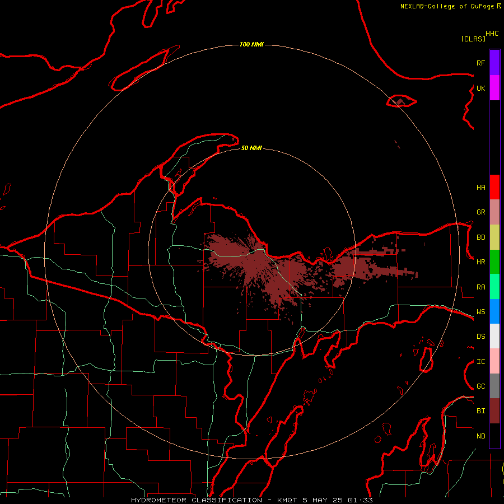The width and height of the screenshot is (504, 504).
Task: Click the ND black legend swatch
Action: (494, 436)
